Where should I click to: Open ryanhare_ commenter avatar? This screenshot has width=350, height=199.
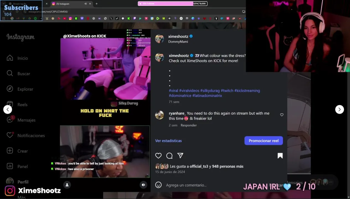click(x=159, y=115)
